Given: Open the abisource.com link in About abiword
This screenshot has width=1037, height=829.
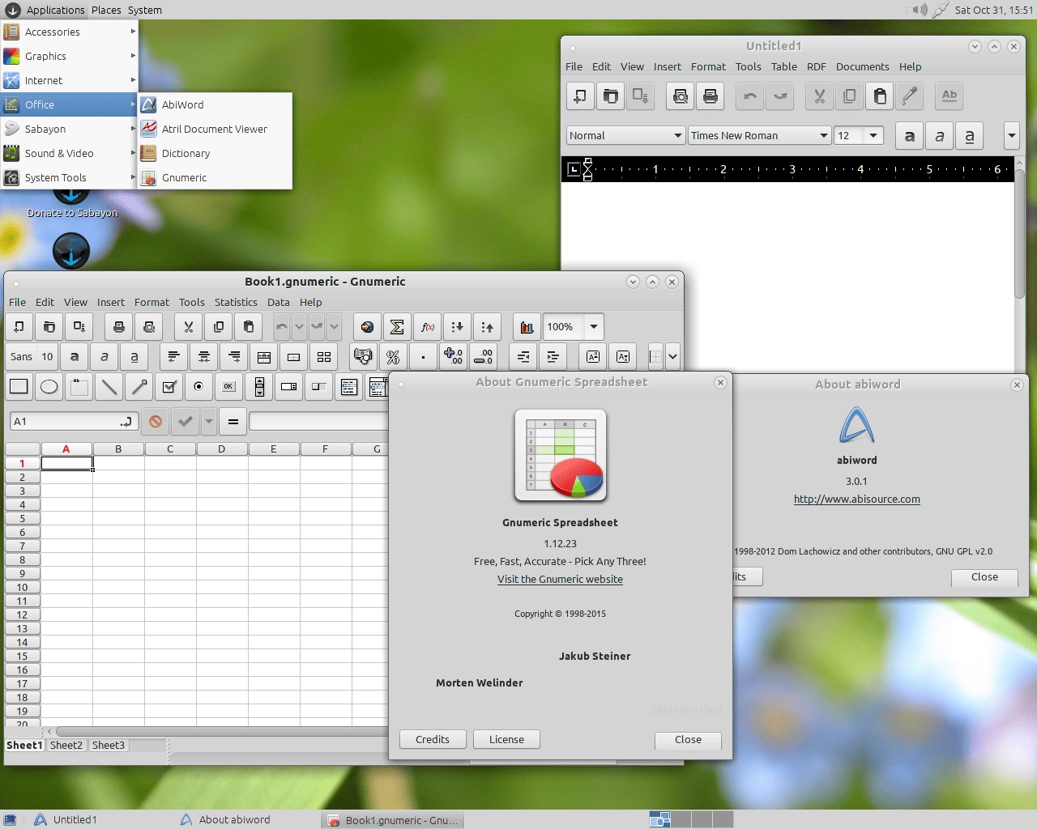Looking at the screenshot, I should click(857, 500).
